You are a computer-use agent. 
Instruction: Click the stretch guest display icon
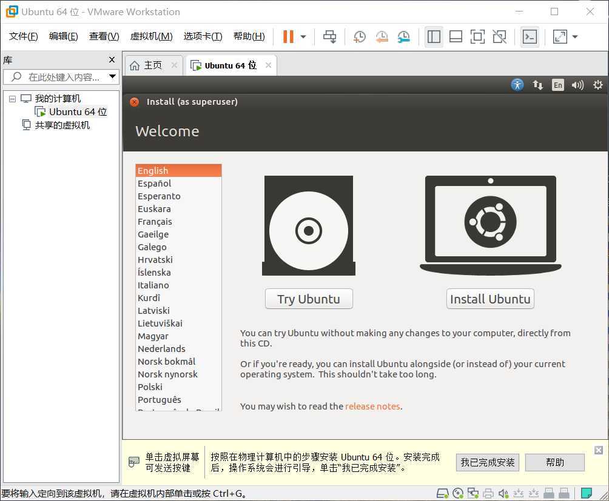pos(560,37)
